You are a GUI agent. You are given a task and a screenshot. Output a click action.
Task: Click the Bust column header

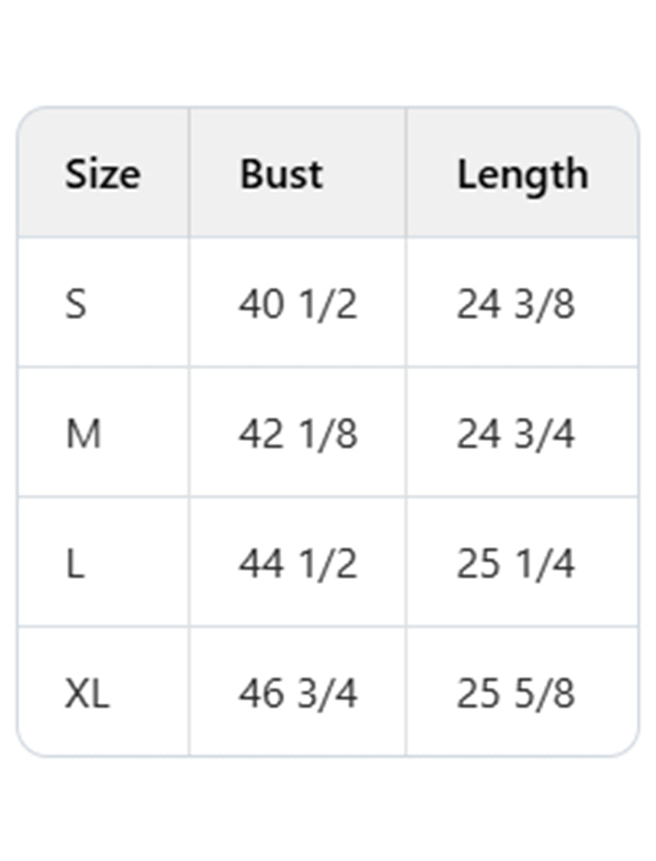pyautogui.click(x=281, y=175)
